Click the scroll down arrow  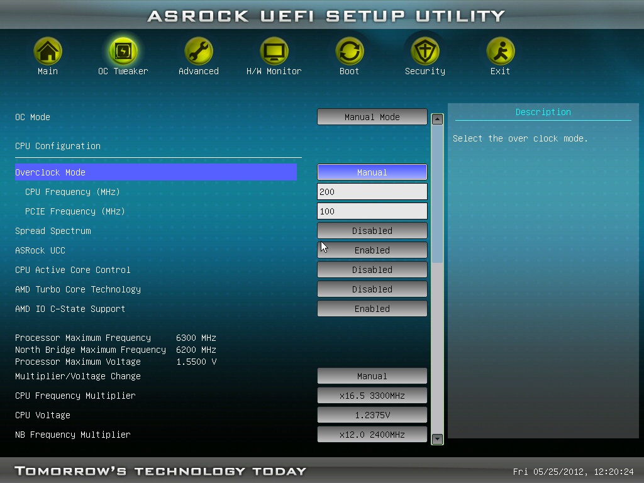tap(438, 438)
